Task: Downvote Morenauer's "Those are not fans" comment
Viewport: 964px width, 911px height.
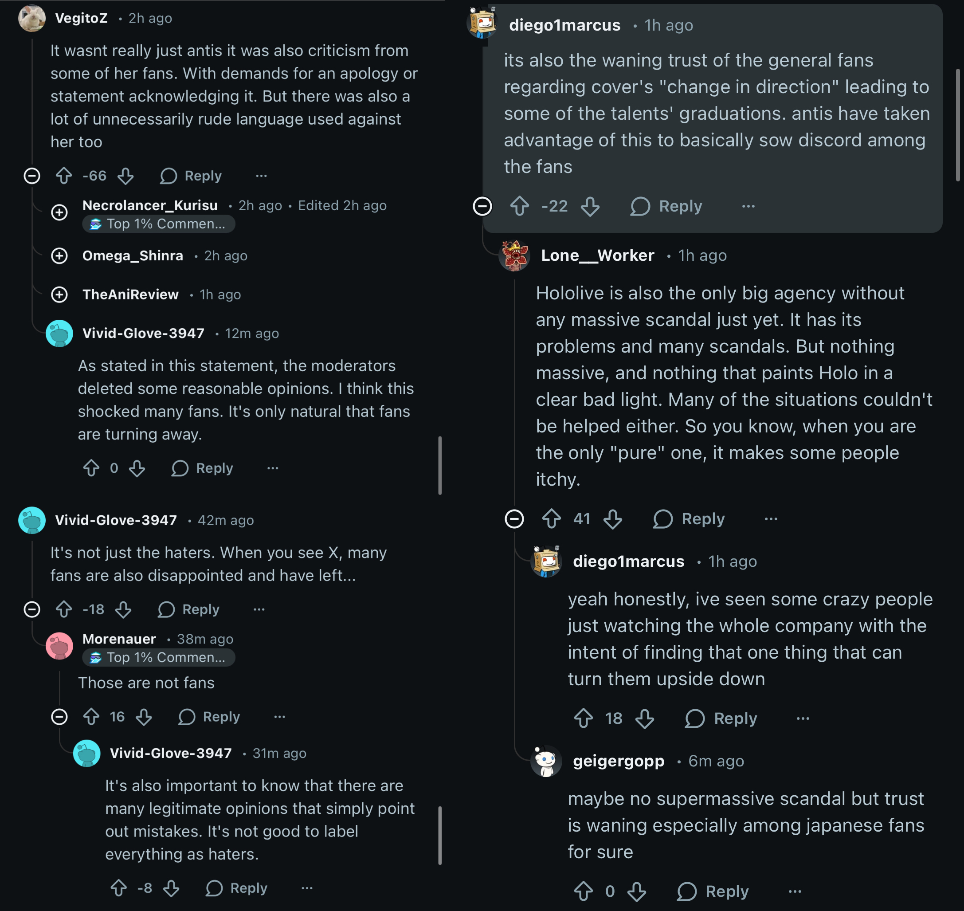Action: (x=144, y=717)
